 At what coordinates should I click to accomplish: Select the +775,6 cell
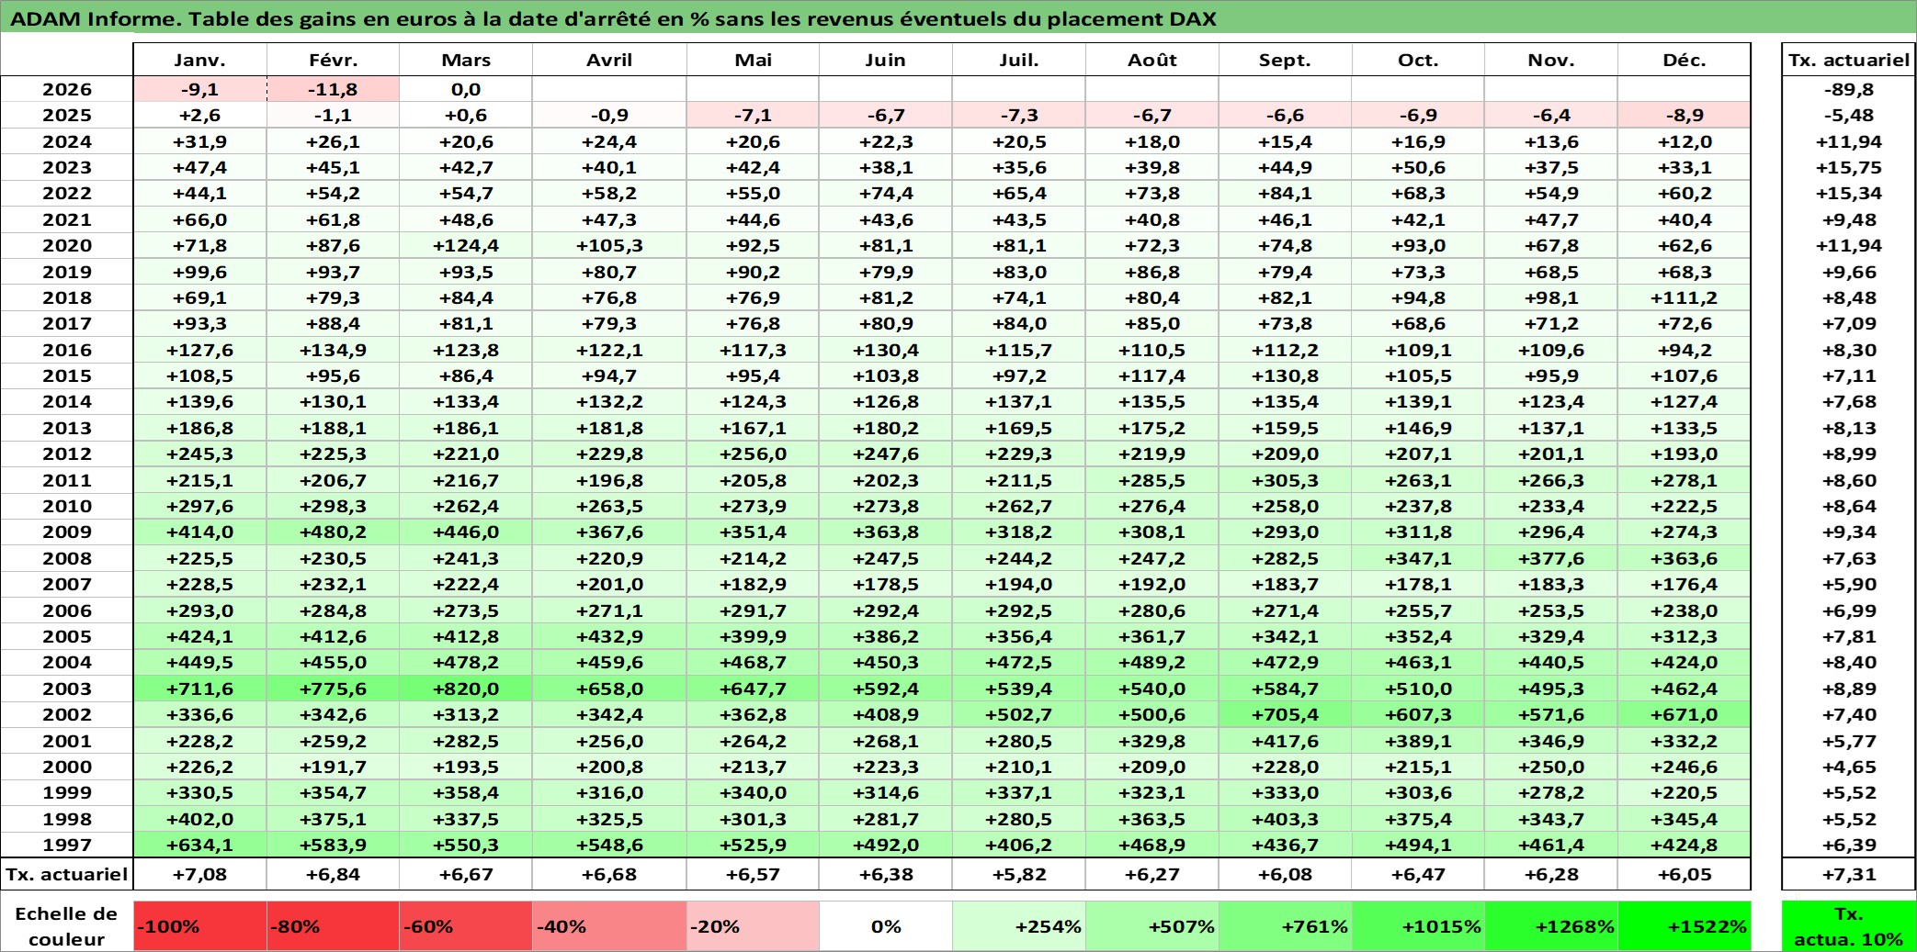tap(333, 689)
